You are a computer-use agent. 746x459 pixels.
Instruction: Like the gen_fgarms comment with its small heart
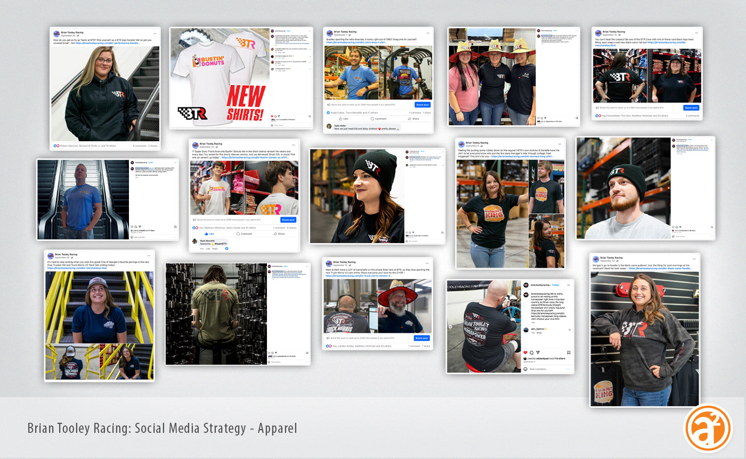(x=570, y=329)
